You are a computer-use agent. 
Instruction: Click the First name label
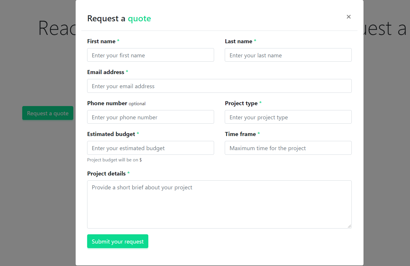click(x=101, y=41)
